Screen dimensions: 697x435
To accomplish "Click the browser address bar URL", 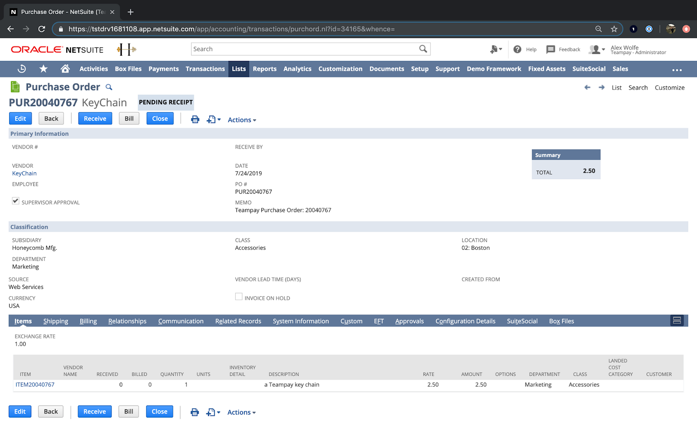I will pos(231,29).
